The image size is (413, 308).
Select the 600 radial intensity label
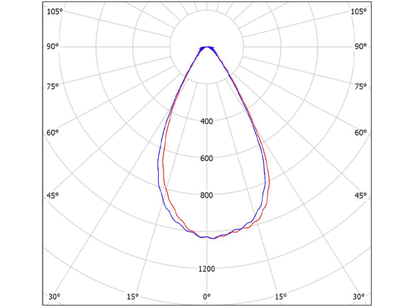206,159
